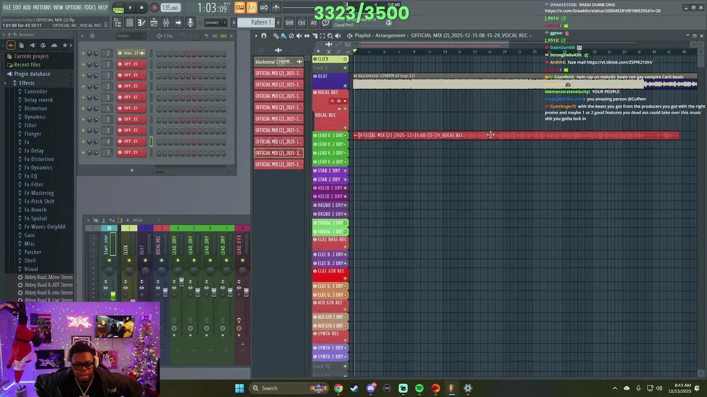The image size is (707, 397).
Task: Click the Record button
Action: tap(154, 7)
